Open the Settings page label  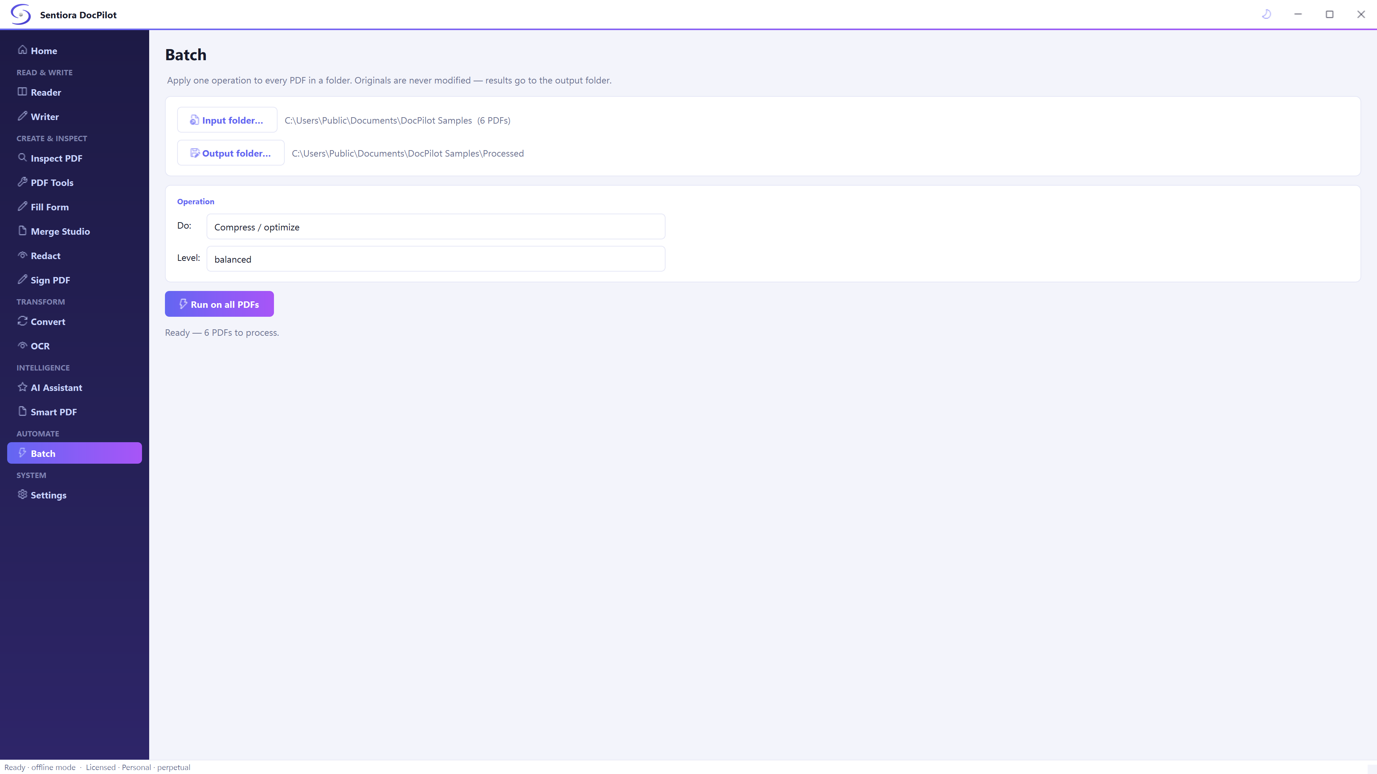coord(49,495)
